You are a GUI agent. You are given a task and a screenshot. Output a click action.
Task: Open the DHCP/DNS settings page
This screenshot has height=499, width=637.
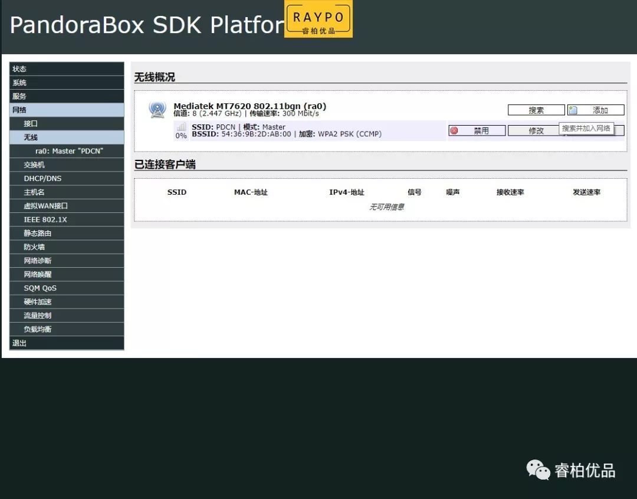click(x=67, y=178)
